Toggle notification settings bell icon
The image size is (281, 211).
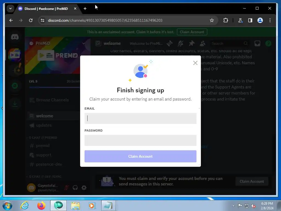tap(181, 43)
